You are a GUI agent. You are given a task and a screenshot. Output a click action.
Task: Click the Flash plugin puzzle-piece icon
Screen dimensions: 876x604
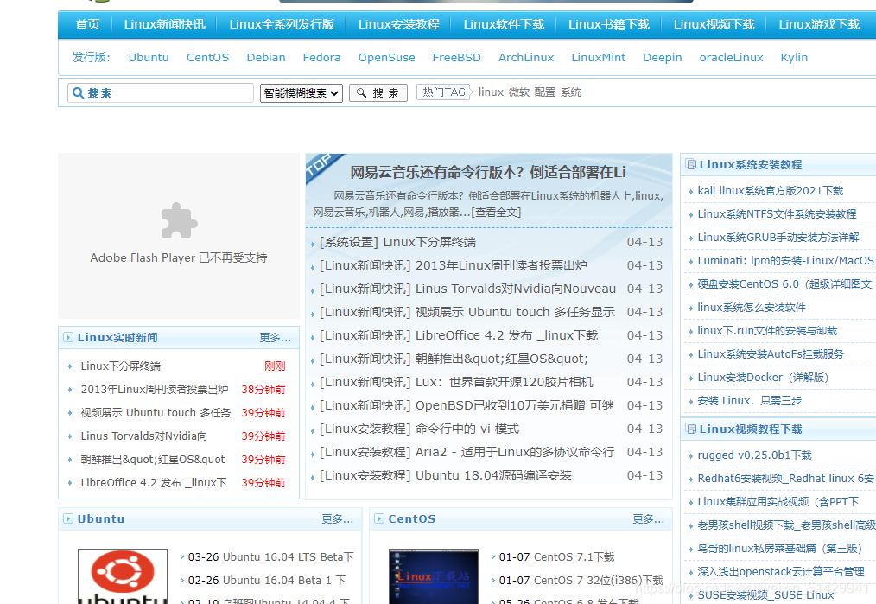tap(179, 220)
